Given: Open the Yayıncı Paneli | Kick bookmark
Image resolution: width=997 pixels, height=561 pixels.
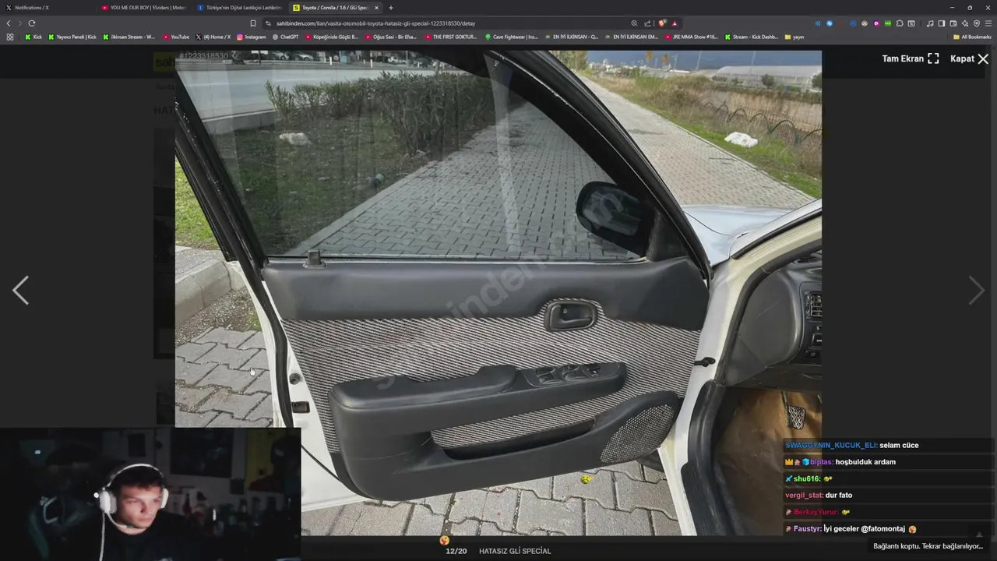Looking at the screenshot, I should (x=72, y=37).
